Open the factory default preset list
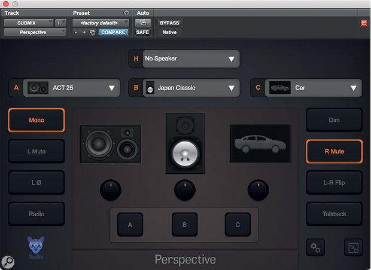Screen dimensions: 371x270 tap(101, 23)
